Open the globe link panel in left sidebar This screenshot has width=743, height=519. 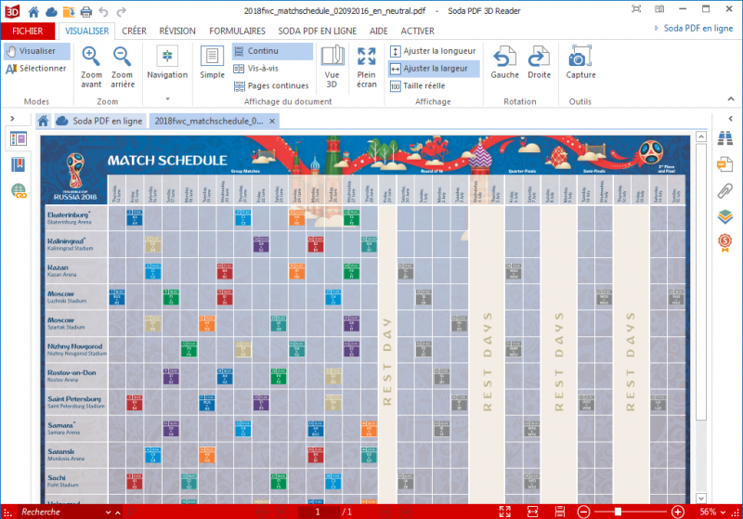(x=19, y=190)
